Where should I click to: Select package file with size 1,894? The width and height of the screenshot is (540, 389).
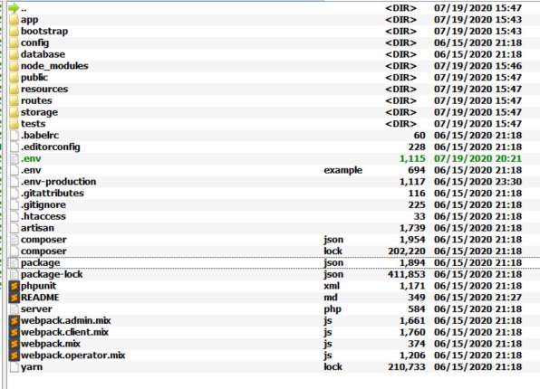pos(40,262)
